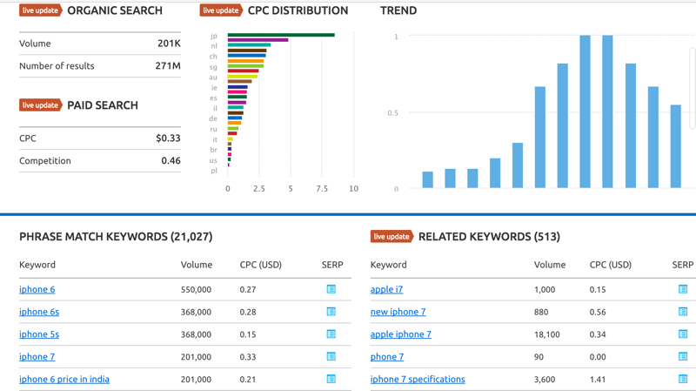Viewport: 696px width, 391px height.
Task: Click Volume column header in Phrase Match table
Action: coord(197,265)
